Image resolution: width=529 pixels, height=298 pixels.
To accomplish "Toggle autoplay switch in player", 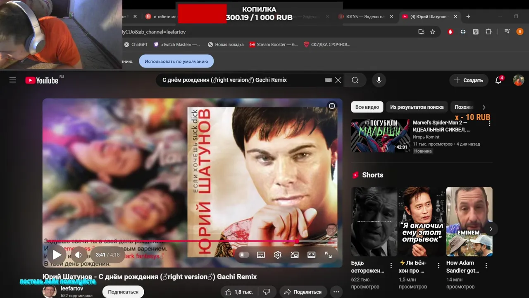I will 244,255.
